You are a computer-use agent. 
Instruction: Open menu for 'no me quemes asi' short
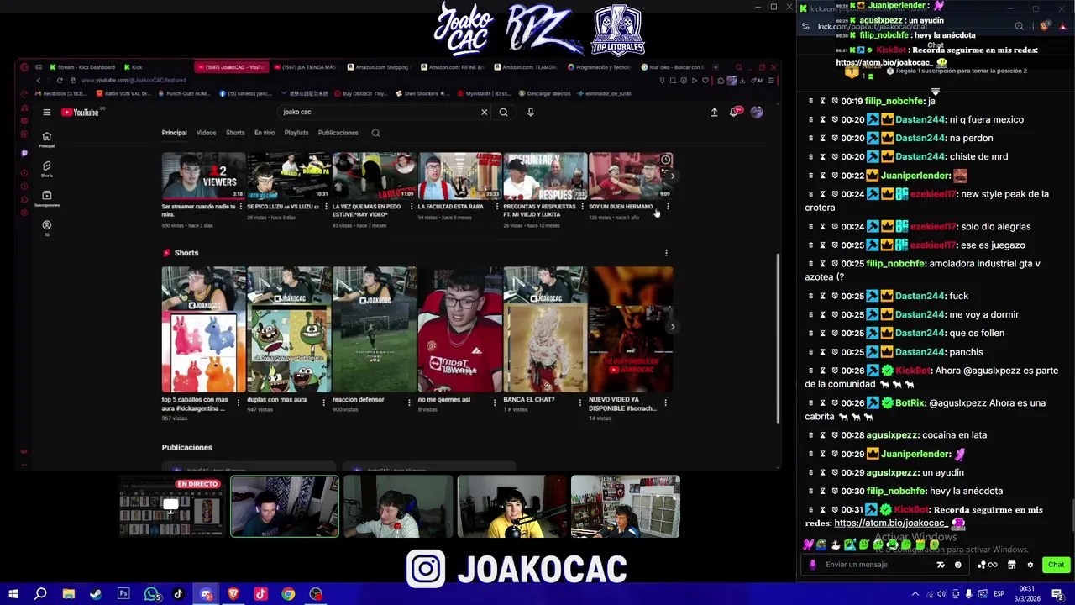click(495, 403)
